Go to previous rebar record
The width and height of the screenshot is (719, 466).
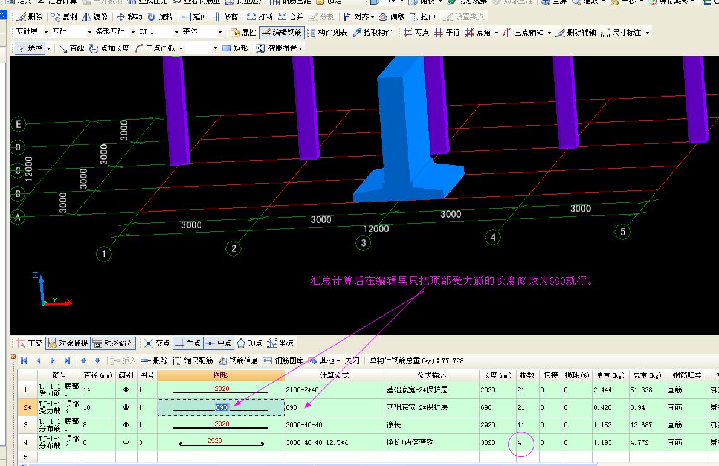[x=39, y=361]
